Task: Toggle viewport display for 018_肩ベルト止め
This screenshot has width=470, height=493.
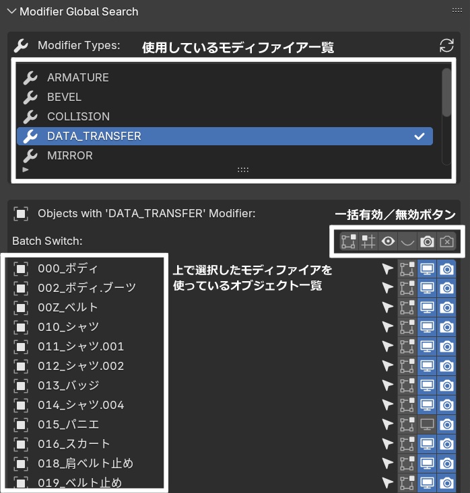Action: click(x=427, y=464)
